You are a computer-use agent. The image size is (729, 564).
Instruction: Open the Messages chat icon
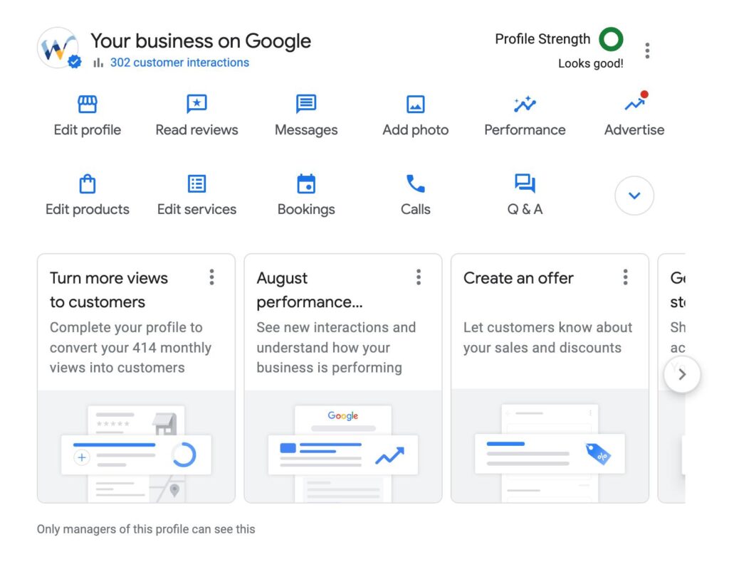click(x=306, y=104)
